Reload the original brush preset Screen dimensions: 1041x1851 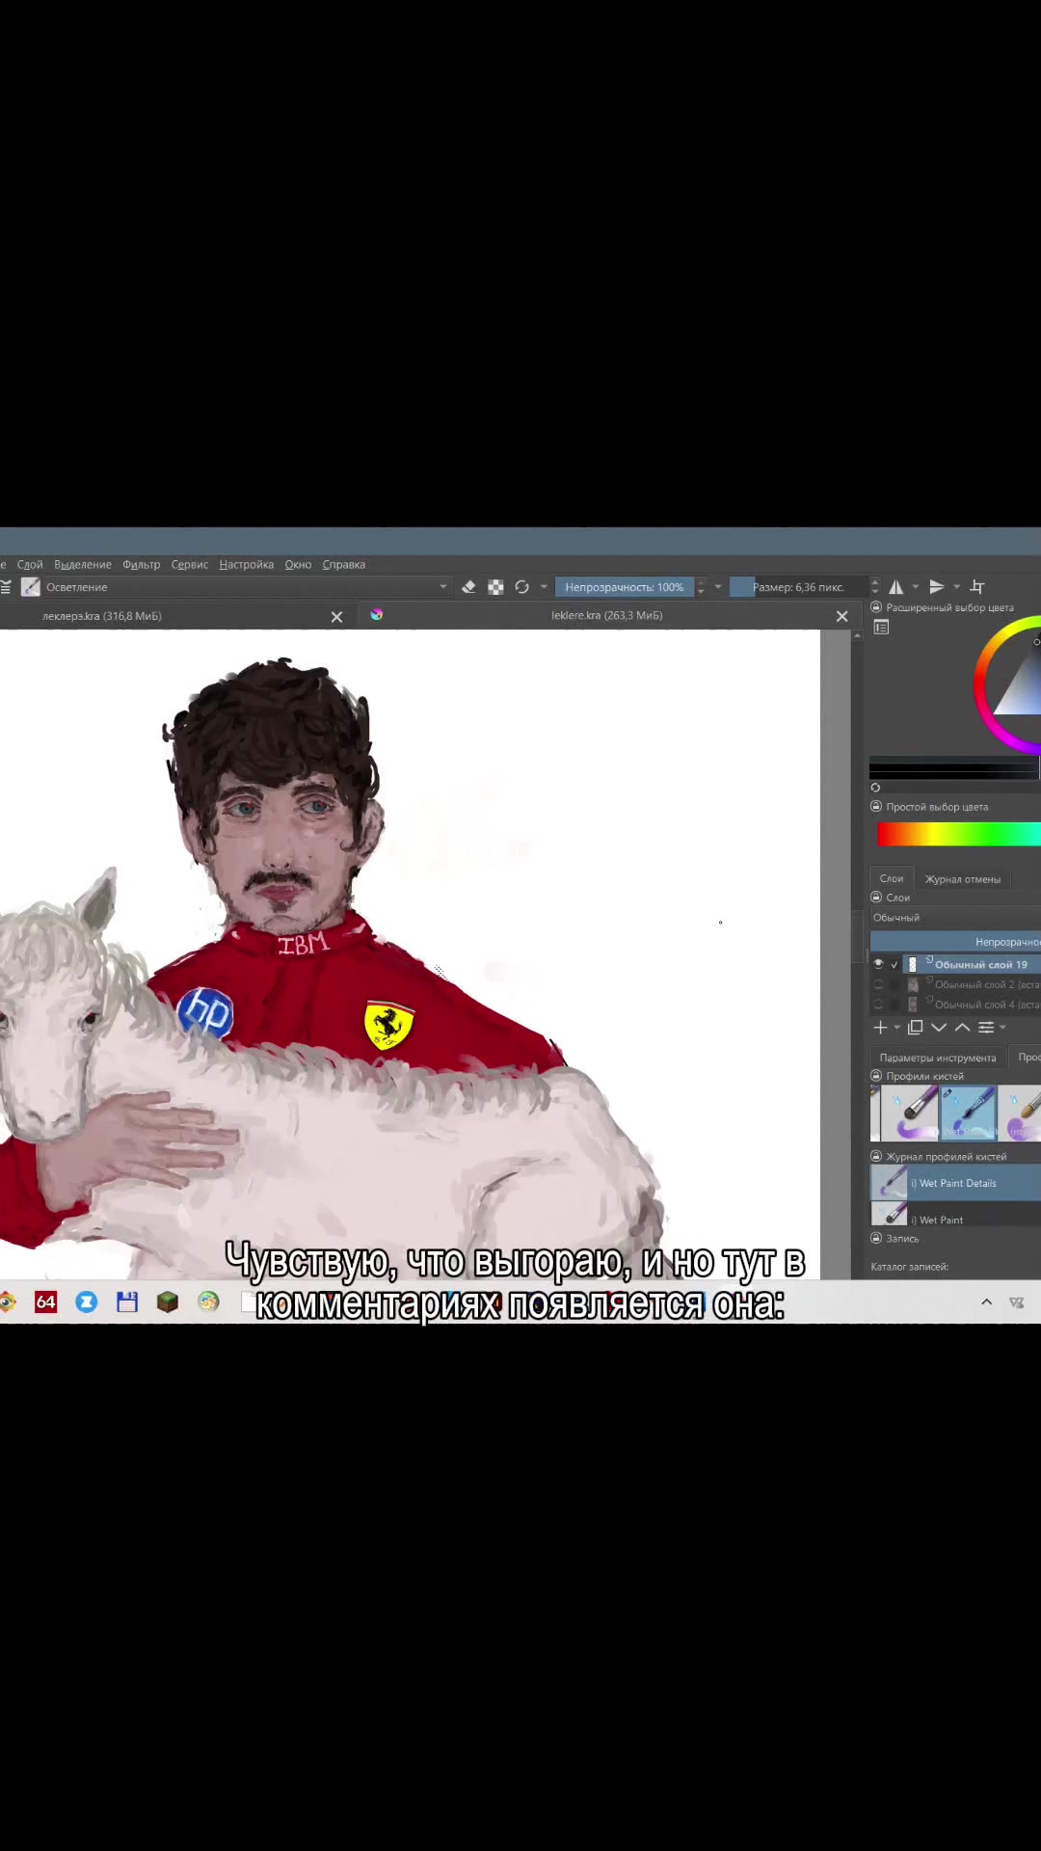pos(522,587)
